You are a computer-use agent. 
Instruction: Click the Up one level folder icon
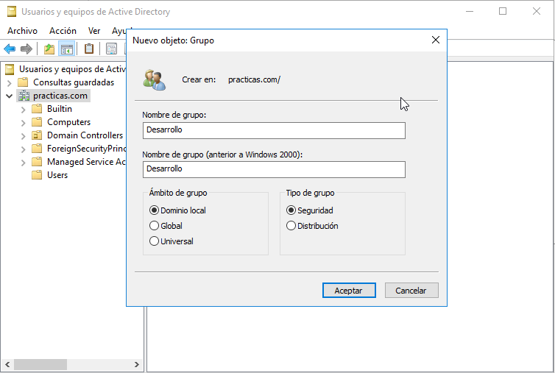49,49
